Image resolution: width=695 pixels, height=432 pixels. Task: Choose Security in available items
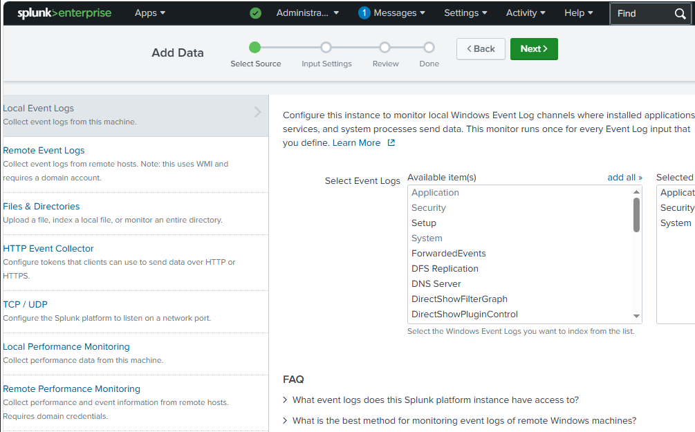pos(520,208)
